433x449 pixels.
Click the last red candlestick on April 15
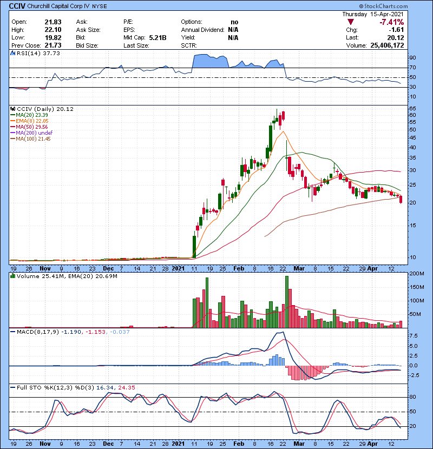[x=401, y=199]
